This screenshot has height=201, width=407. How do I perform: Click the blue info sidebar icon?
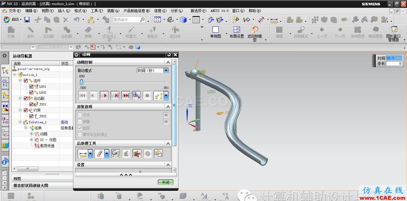point(5,162)
